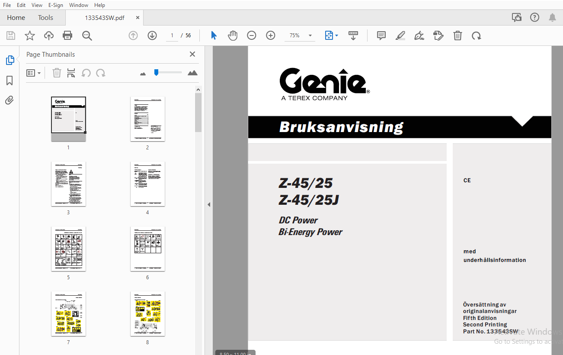Zoom in with the plus circle button
Screen dimensions: 563x355
[x=271, y=35]
